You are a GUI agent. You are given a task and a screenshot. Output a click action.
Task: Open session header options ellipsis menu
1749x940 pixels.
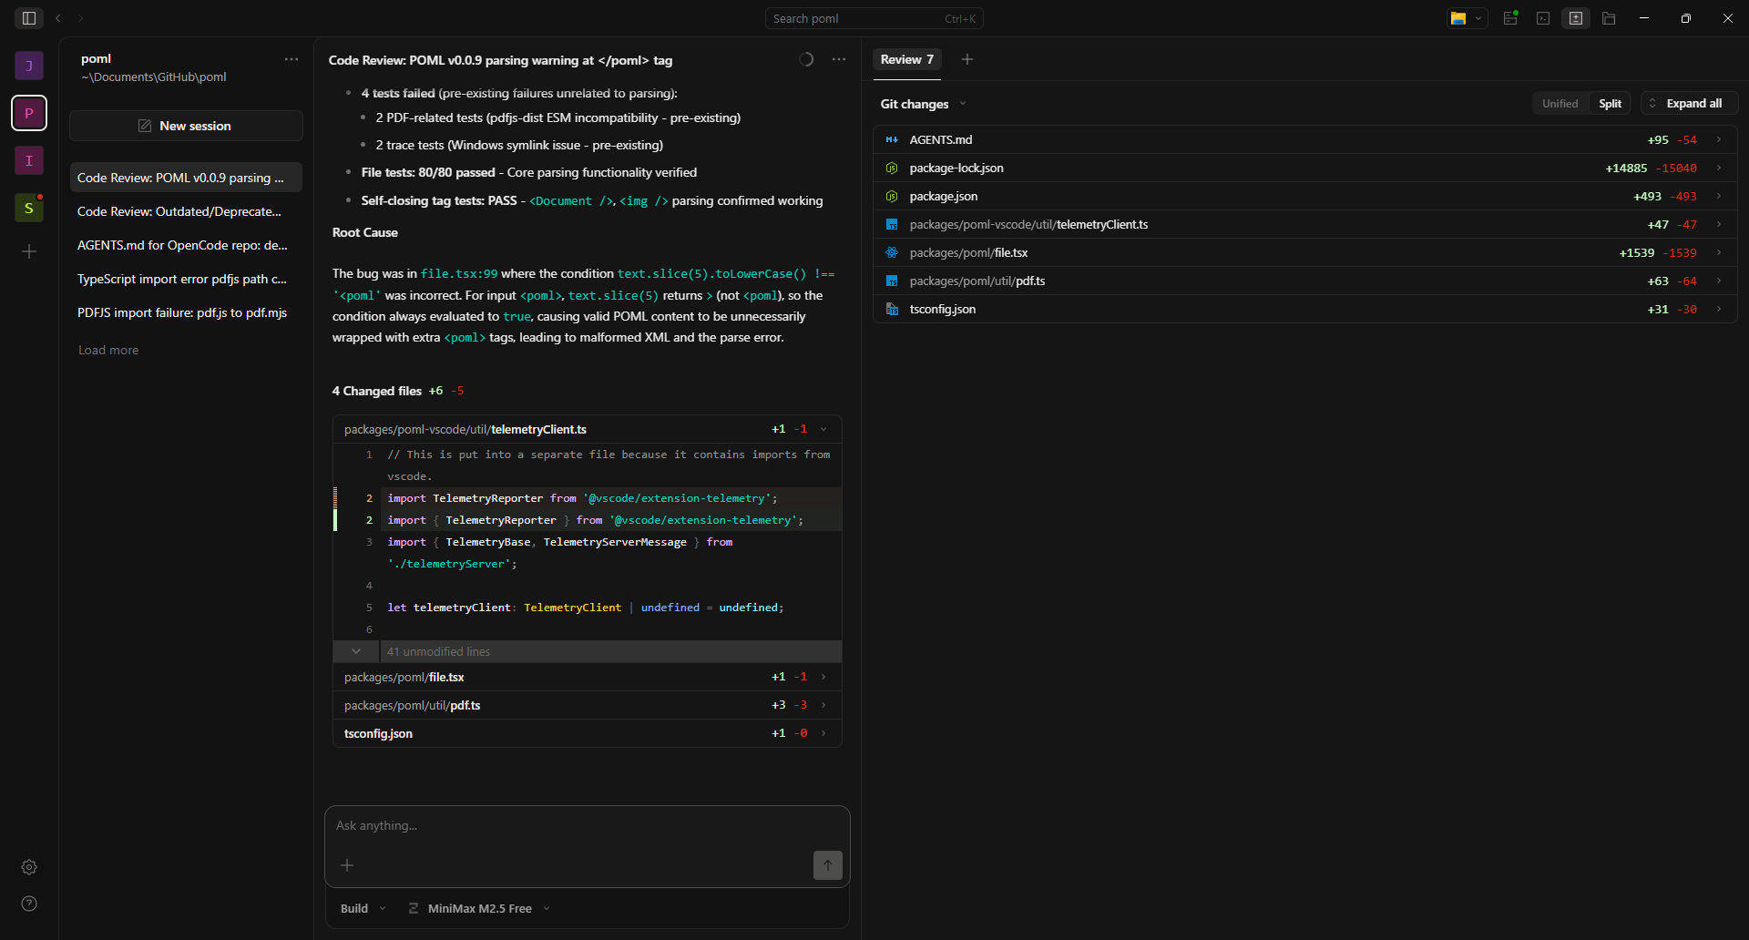839,59
